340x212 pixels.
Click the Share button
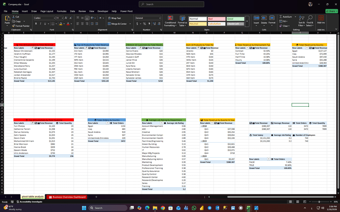(331, 11)
